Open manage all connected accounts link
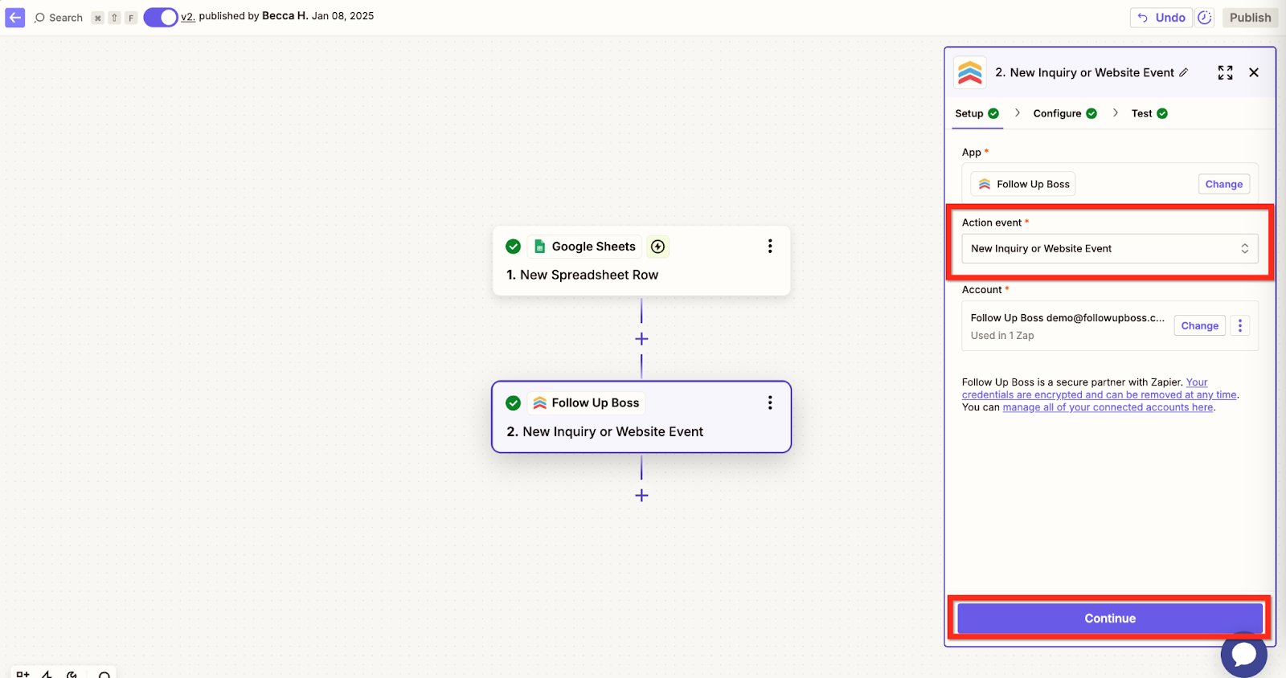 [1108, 407]
